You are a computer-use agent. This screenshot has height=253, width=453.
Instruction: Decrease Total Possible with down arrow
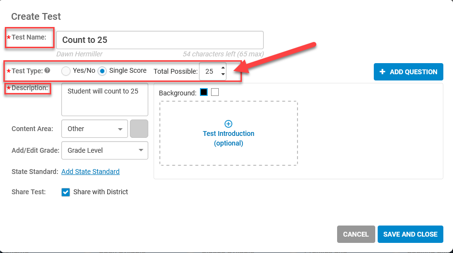pyautogui.click(x=223, y=74)
